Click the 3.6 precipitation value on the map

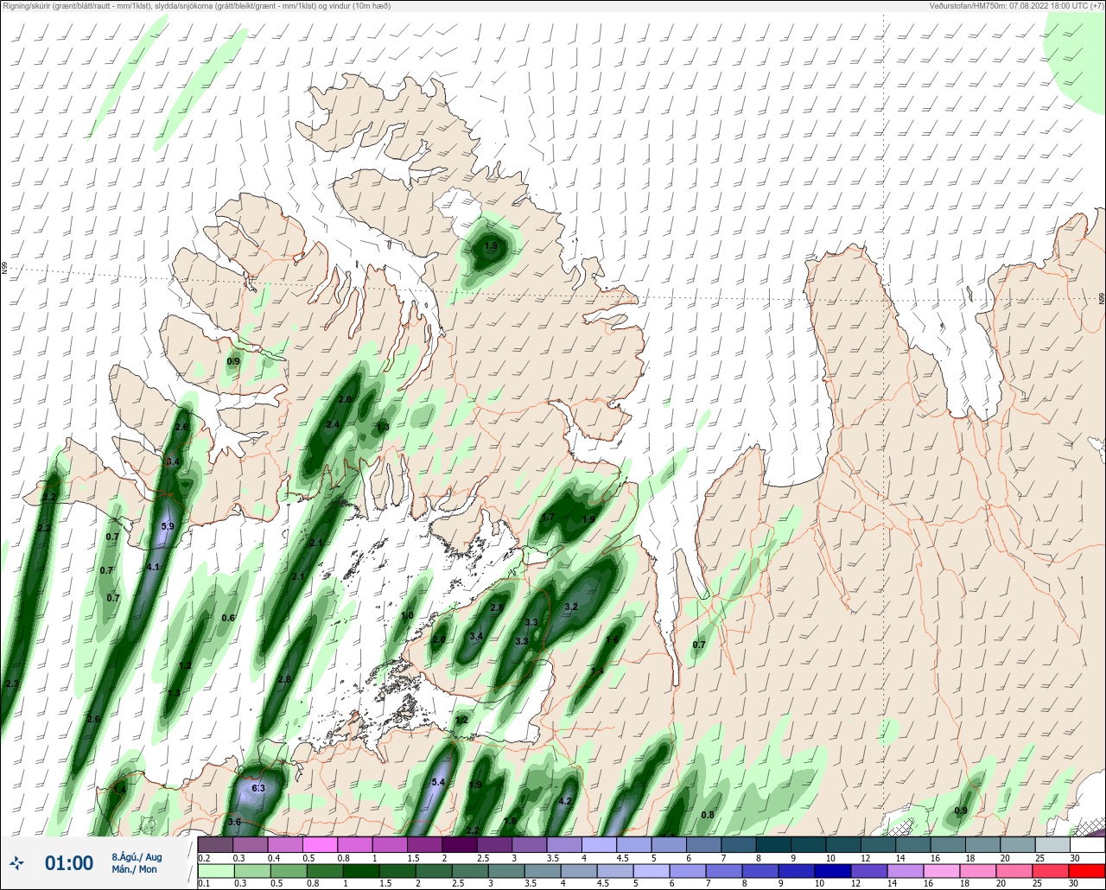[234, 821]
